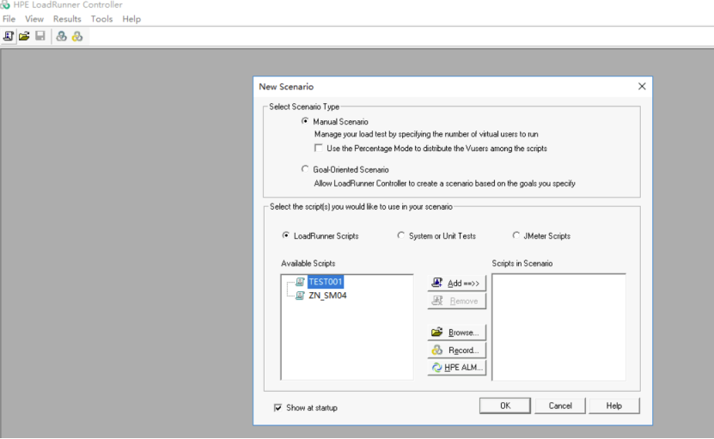Select the ZN_SM04 script
Viewport: 714px width, 439px height.
327,296
